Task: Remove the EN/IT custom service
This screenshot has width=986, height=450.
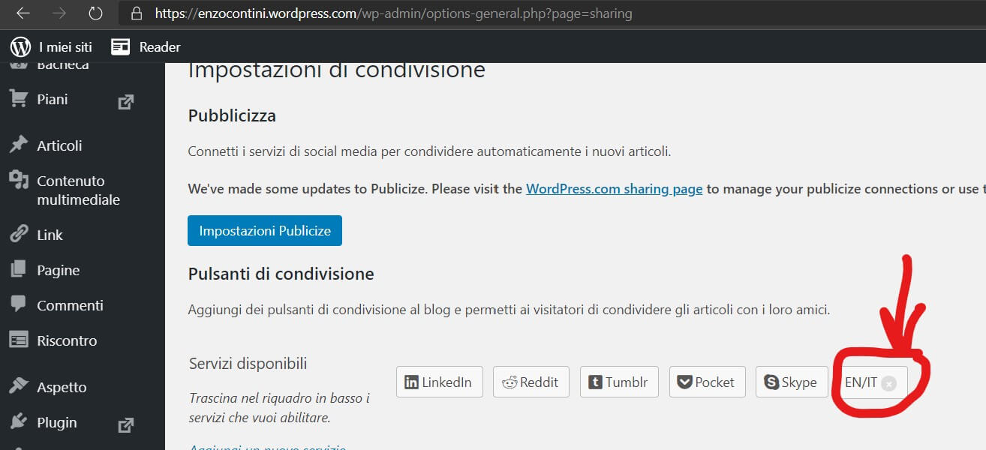Action: [x=888, y=383]
